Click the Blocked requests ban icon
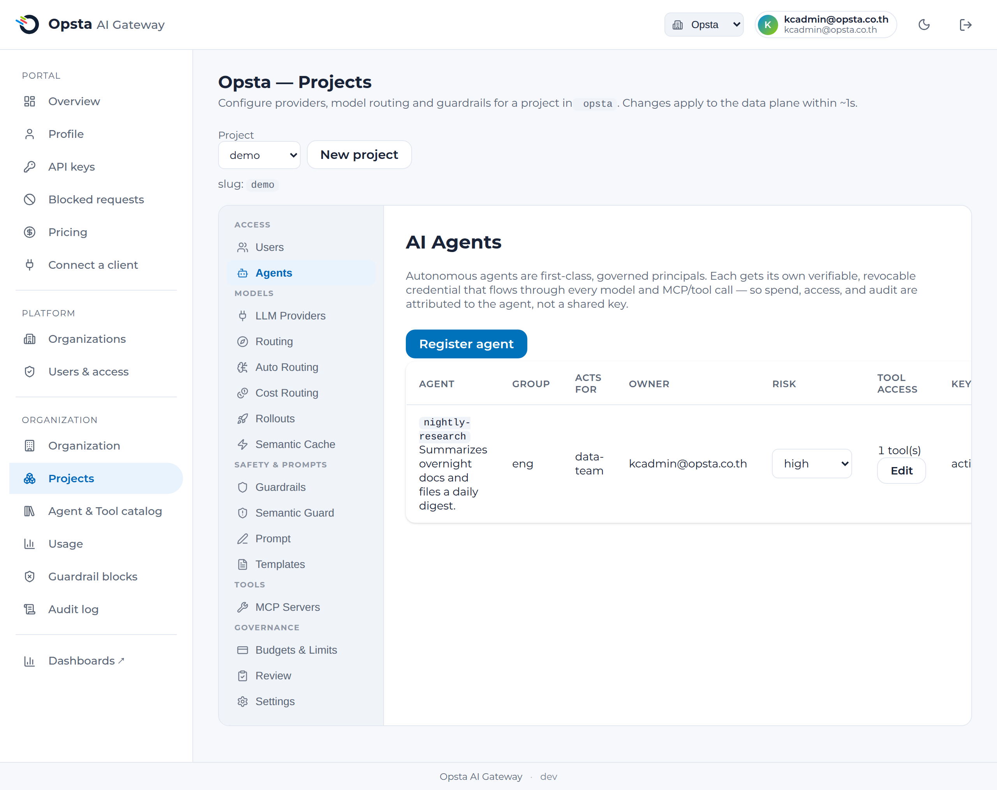The height and width of the screenshot is (790, 997). [x=30, y=199]
